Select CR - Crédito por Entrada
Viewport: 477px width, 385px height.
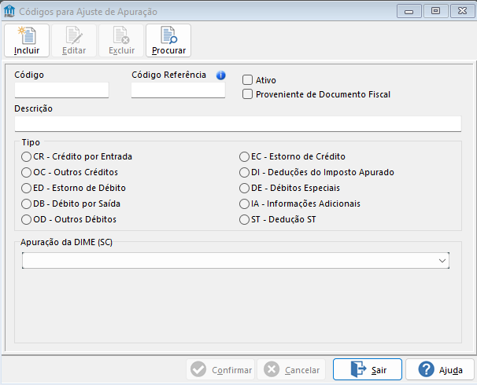point(27,157)
